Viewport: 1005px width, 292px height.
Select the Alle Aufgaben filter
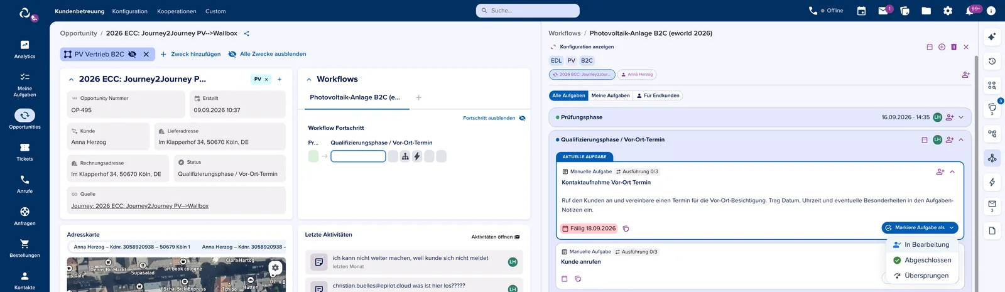click(x=568, y=95)
